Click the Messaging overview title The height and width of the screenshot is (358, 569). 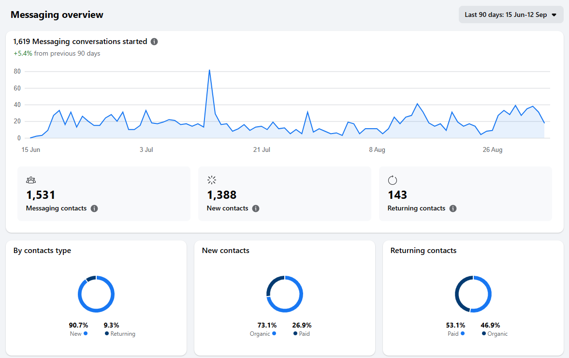point(57,15)
